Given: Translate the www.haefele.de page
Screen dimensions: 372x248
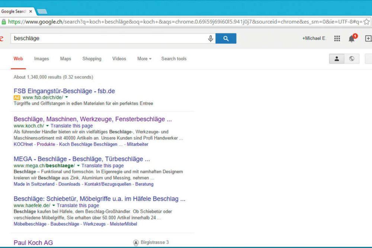Looking at the screenshot, I should pos(78,205).
